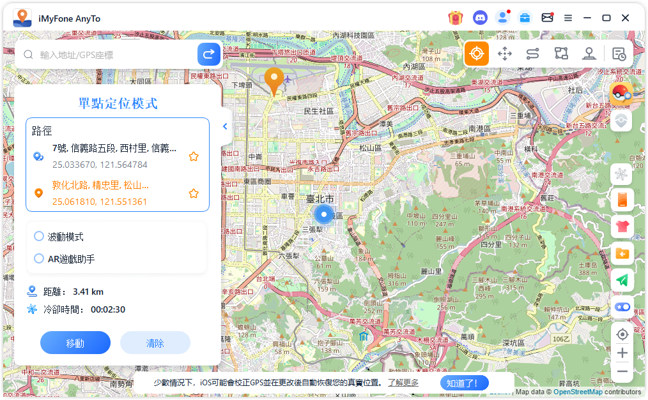Click the blue current location dot
The height and width of the screenshot is (400, 648).
324,214
